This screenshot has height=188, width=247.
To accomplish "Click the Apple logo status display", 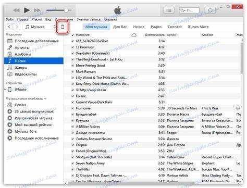I will point(118,10).
